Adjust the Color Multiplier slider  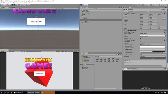pos(151,52)
